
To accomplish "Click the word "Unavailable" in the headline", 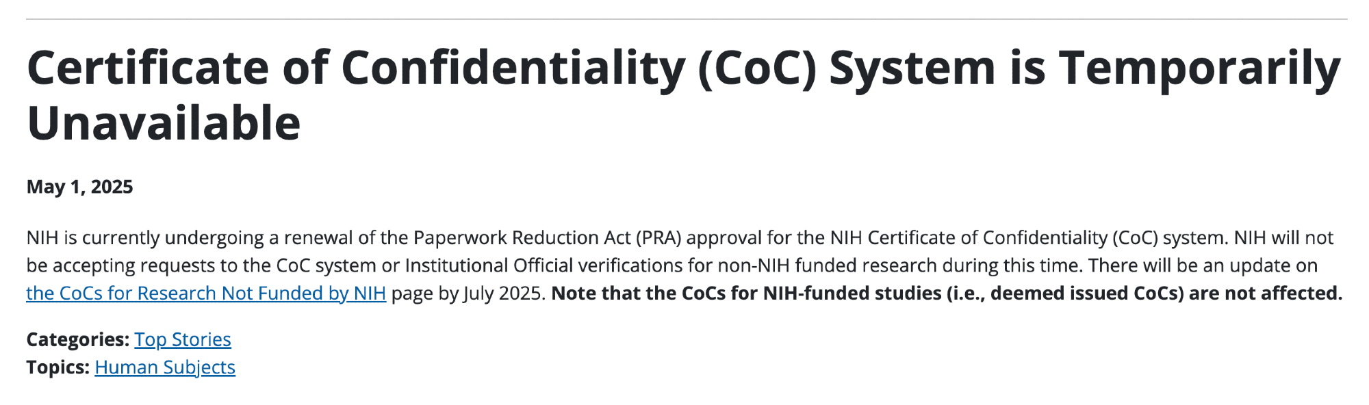I will 164,124.
